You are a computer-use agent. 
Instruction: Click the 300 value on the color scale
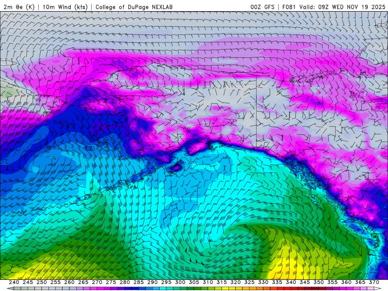[180, 282]
